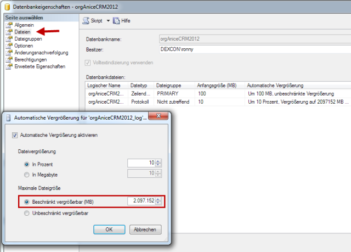Click the Optionen page icon

(x=9, y=46)
